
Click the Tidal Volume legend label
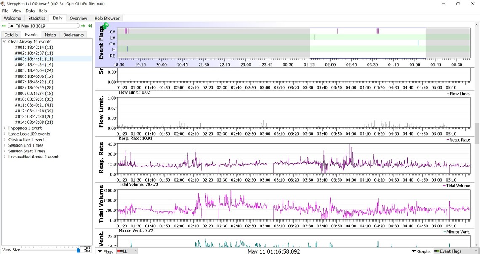pyautogui.click(x=456, y=186)
